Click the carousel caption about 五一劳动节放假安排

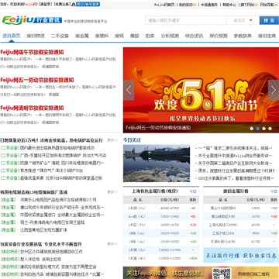coord(158,128)
